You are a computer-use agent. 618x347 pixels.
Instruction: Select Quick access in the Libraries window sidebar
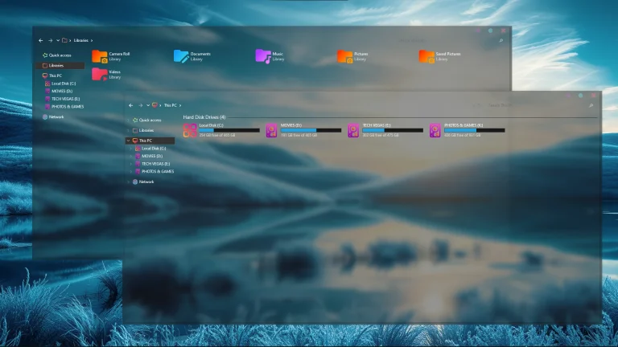tap(60, 55)
